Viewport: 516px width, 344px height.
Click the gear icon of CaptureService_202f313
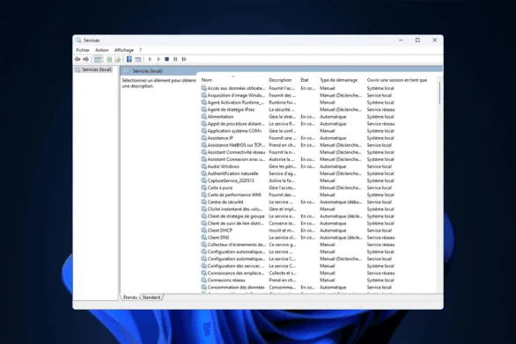pyautogui.click(x=203, y=180)
